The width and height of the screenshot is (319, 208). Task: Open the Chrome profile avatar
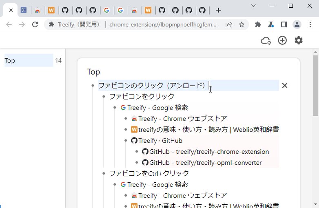coord(297,24)
